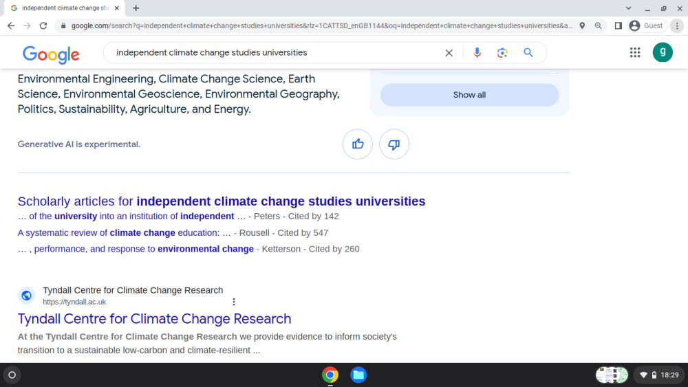Go forward using the browser arrow
688x387 pixels.
pos(28,26)
